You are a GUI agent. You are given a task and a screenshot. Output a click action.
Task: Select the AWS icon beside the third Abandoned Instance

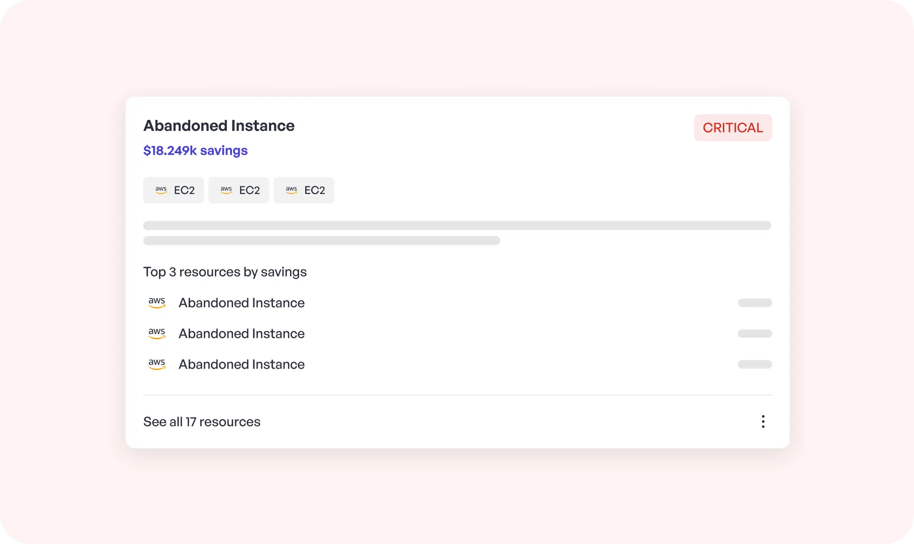157,364
